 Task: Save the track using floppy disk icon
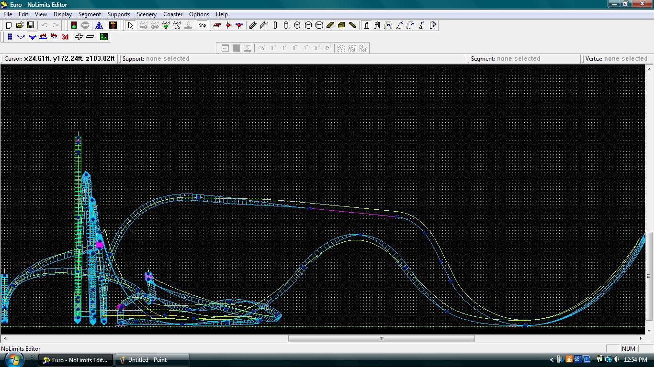click(x=31, y=25)
